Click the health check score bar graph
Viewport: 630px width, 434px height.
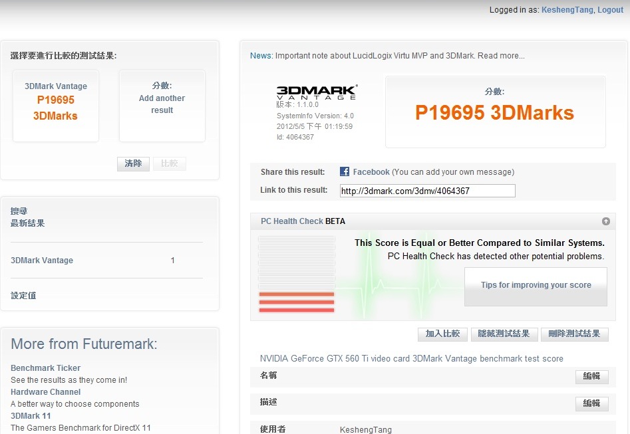tap(297, 274)
